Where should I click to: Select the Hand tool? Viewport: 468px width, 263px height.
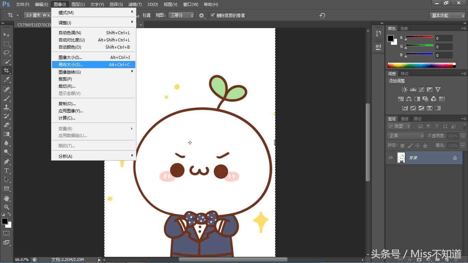(7, 198)
